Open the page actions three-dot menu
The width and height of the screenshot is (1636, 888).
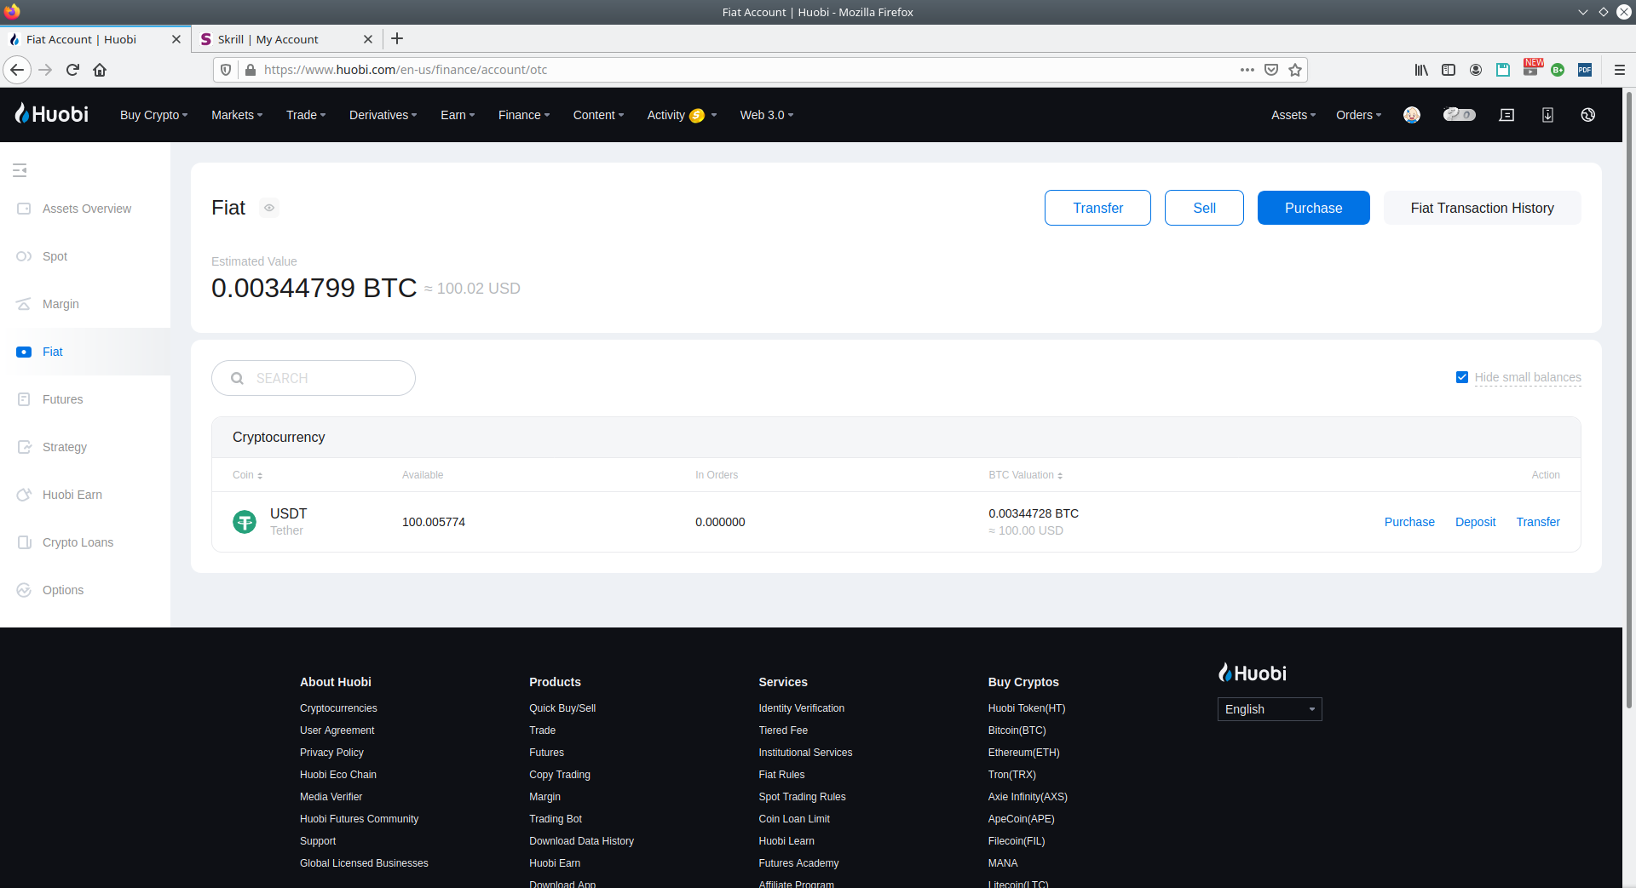(x=1247, y=70)
